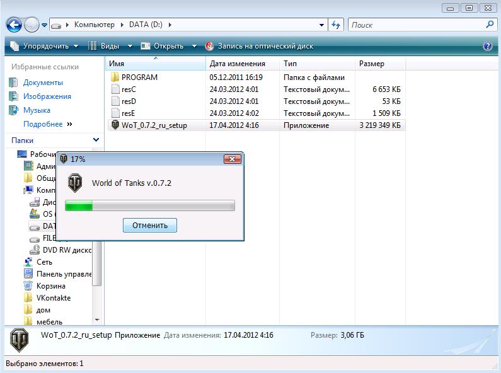Click the Документы favorites icon
501x373 pixels.
[x=13, y=83]
